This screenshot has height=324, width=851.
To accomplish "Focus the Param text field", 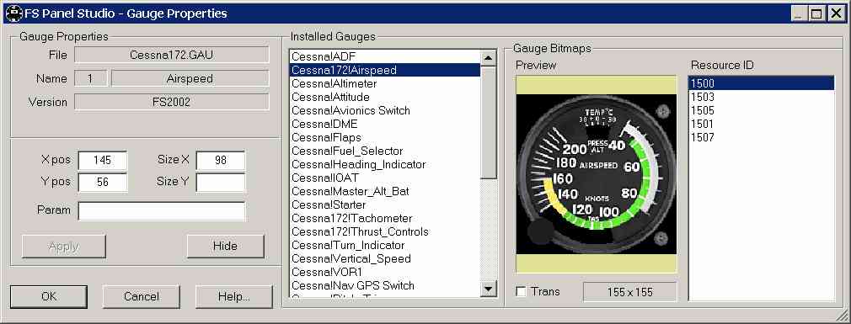I will click(x=162, y=210).
